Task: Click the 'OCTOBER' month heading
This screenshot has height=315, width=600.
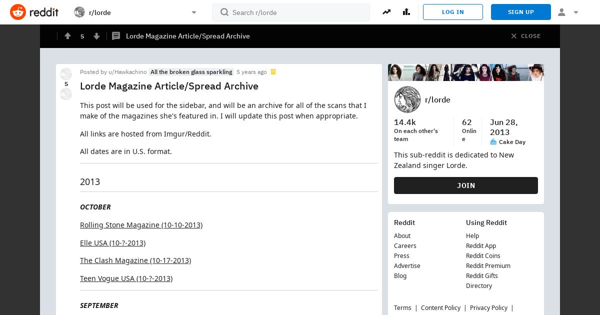Action: [x=95, y=207]
